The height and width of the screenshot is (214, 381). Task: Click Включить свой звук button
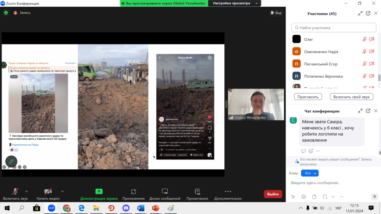[351, 97]
